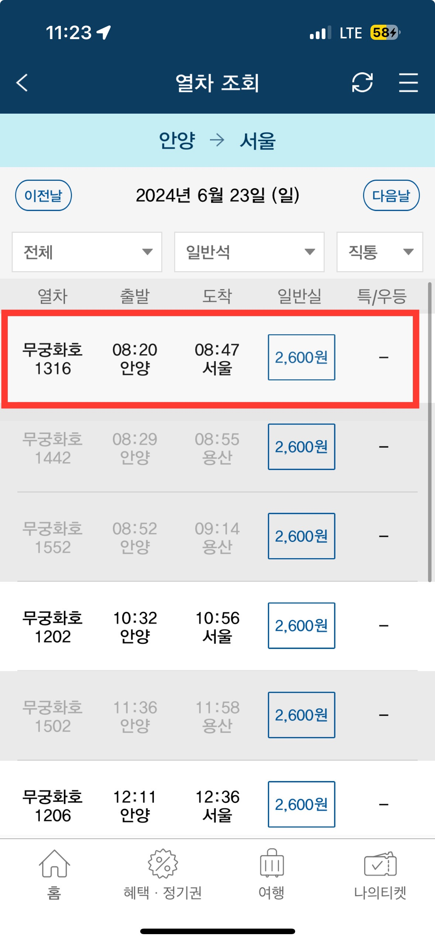435x943 pixels.
Task: Go to the previous day with 이전날
Action: [x=44, y=196]
